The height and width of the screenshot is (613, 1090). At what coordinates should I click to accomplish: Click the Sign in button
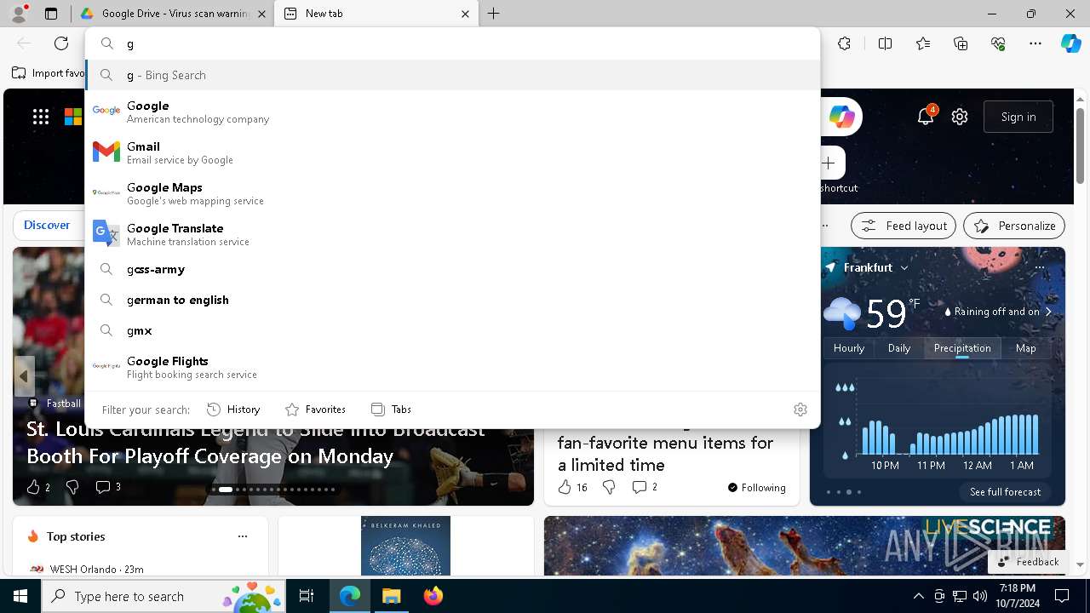tap(1018, 117)
